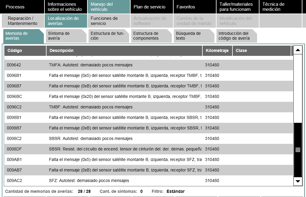
Task: Open Funciones de servicio sub-tab
Action: tap(109, 21)
